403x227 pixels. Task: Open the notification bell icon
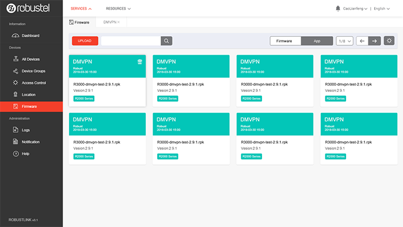point(338,9)
